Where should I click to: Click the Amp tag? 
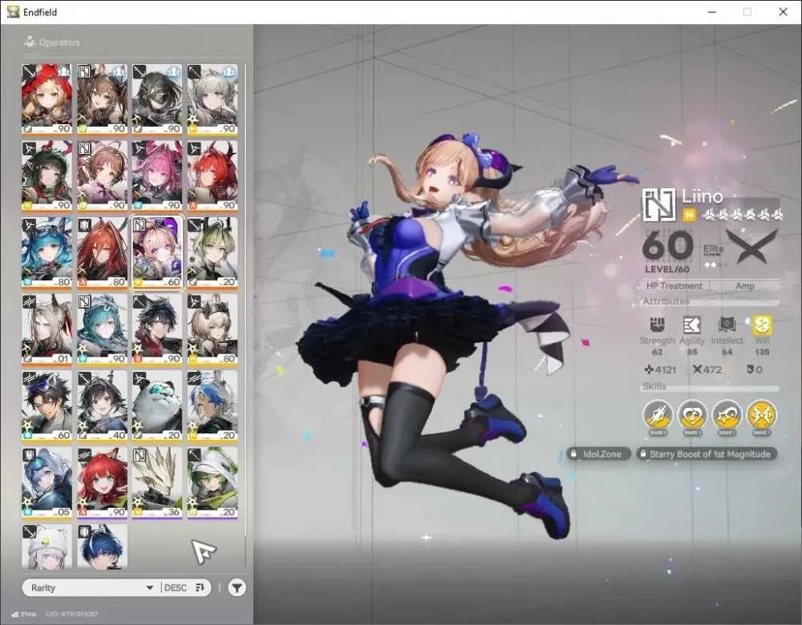tap(745, 286)
